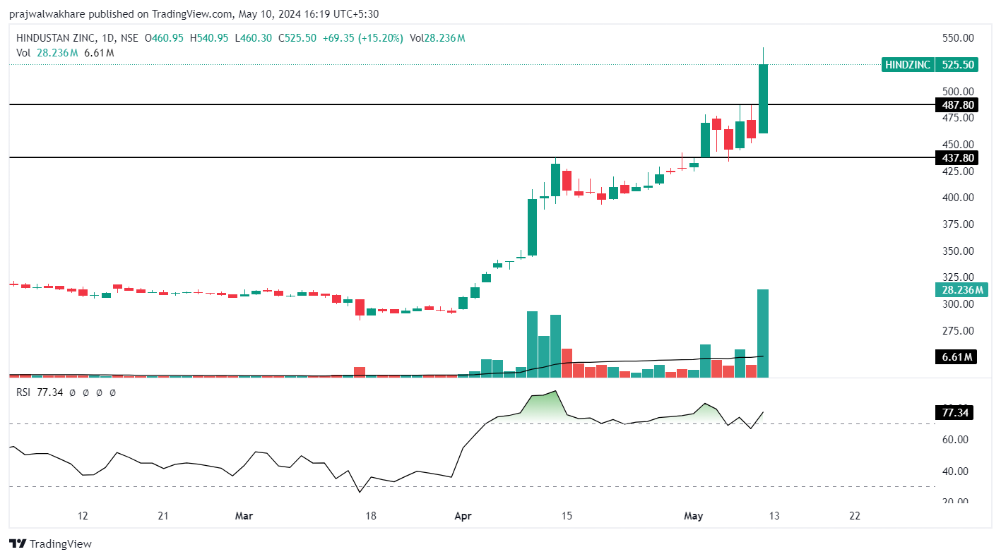The image size is (1001, 559).
Task: Click the May label on time axis
Action: [694, 516]
